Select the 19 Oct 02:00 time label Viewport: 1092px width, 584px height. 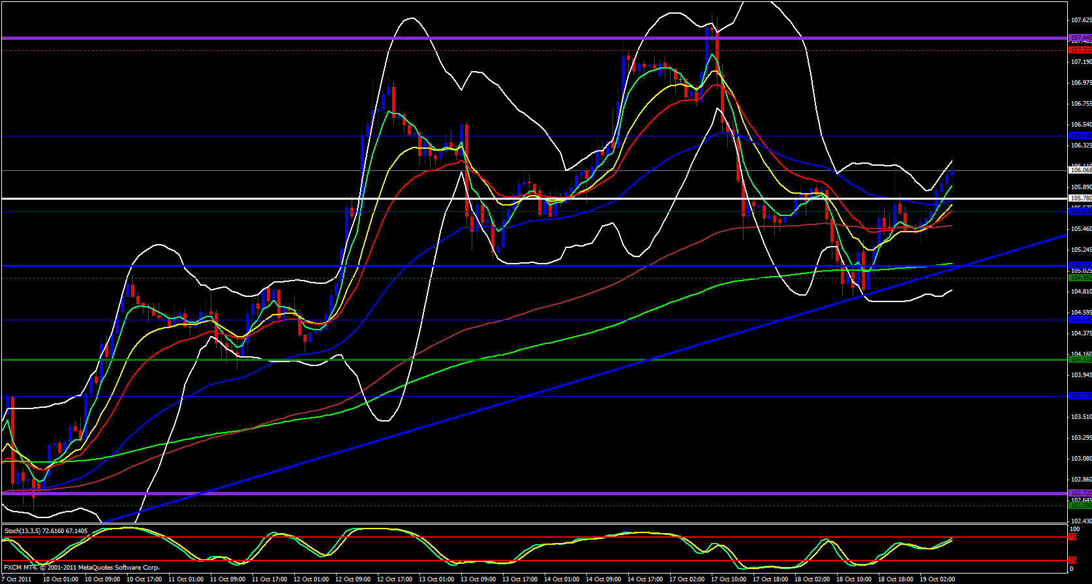coord(937,579)
